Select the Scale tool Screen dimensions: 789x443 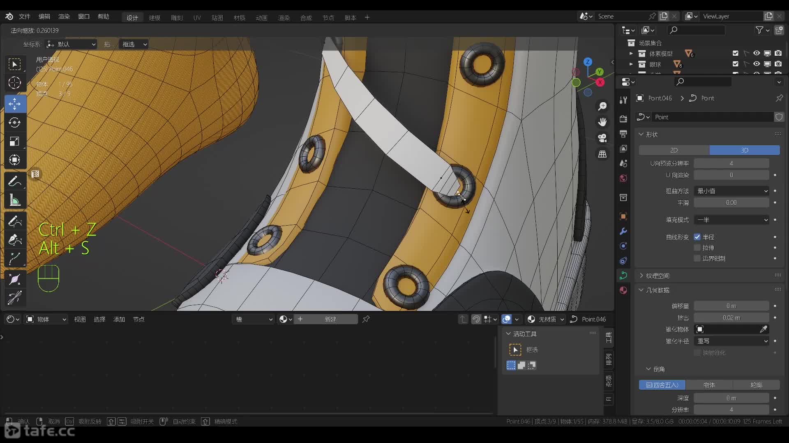15,141
